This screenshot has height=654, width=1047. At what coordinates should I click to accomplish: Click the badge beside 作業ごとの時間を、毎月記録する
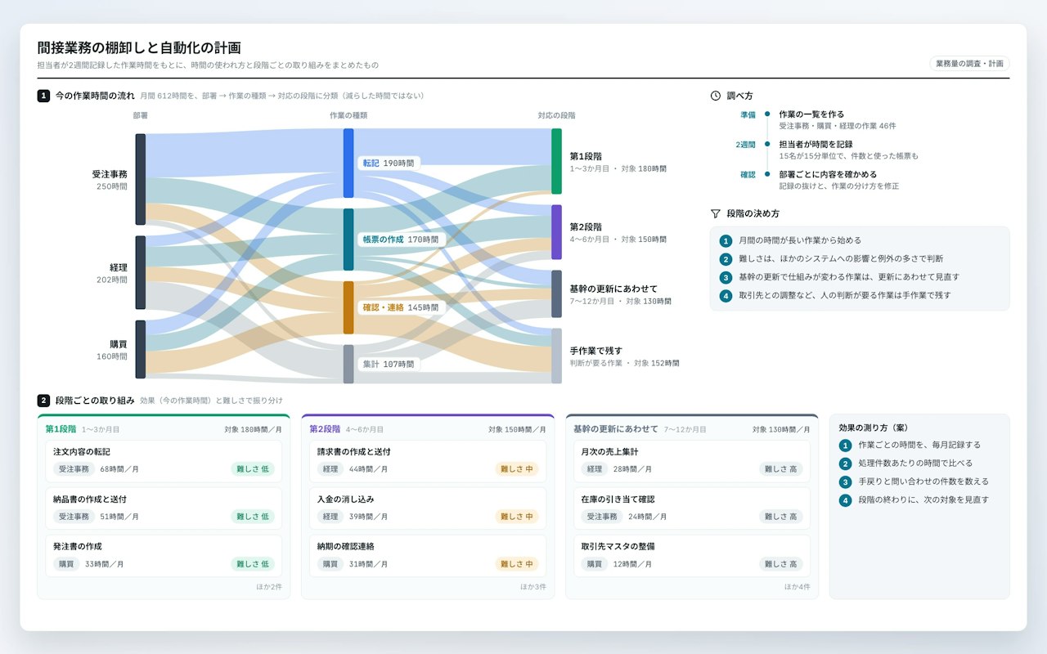point(846,446)
